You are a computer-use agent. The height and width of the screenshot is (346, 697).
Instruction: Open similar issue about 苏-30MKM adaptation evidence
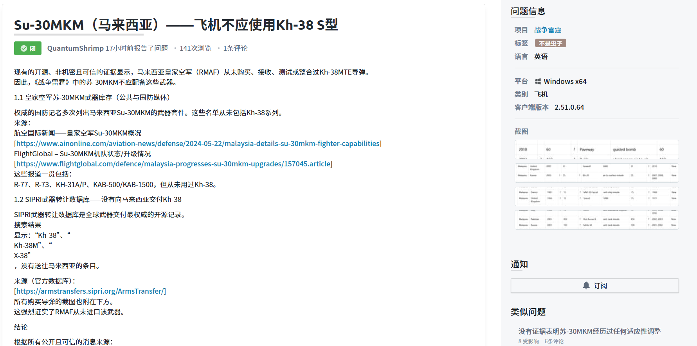click(589, 332)
